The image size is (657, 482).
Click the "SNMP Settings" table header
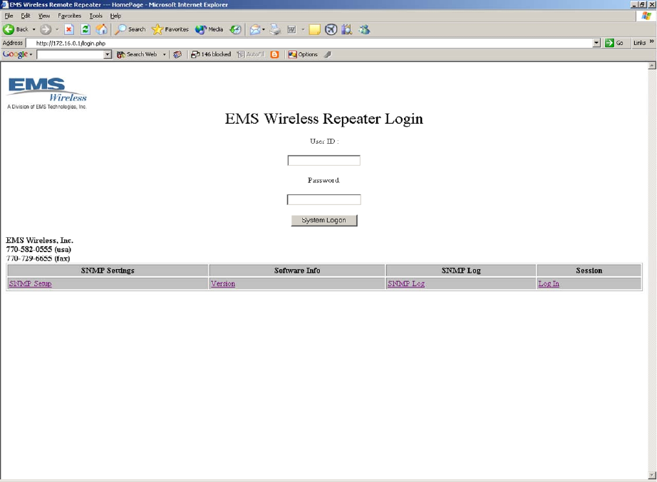point(108,271)
